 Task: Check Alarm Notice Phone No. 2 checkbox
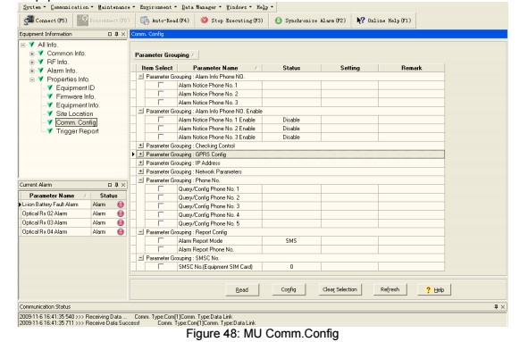[x=161, y=94]
